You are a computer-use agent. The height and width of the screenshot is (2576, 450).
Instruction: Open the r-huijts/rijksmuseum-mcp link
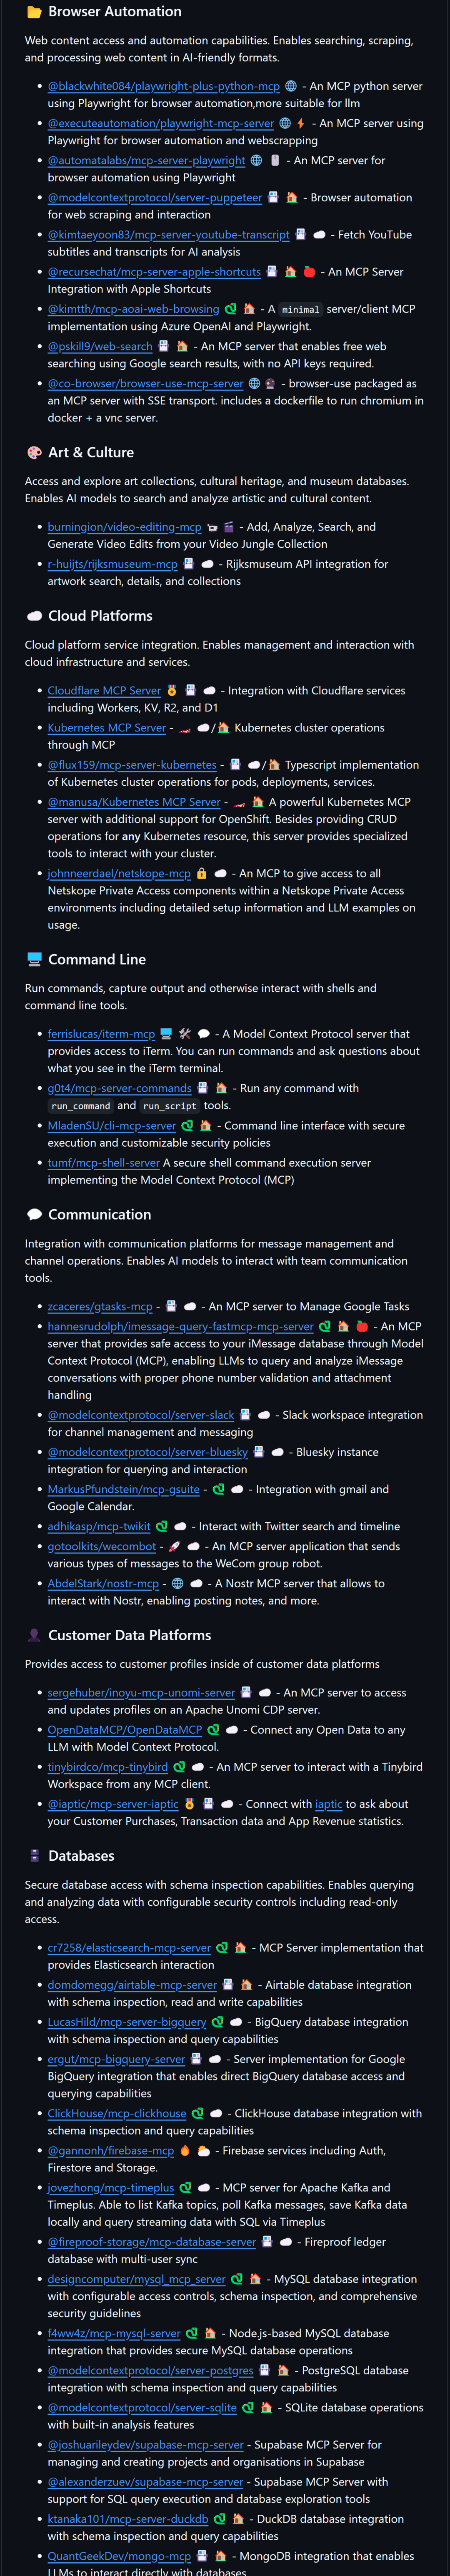click(x=112, y=564)
